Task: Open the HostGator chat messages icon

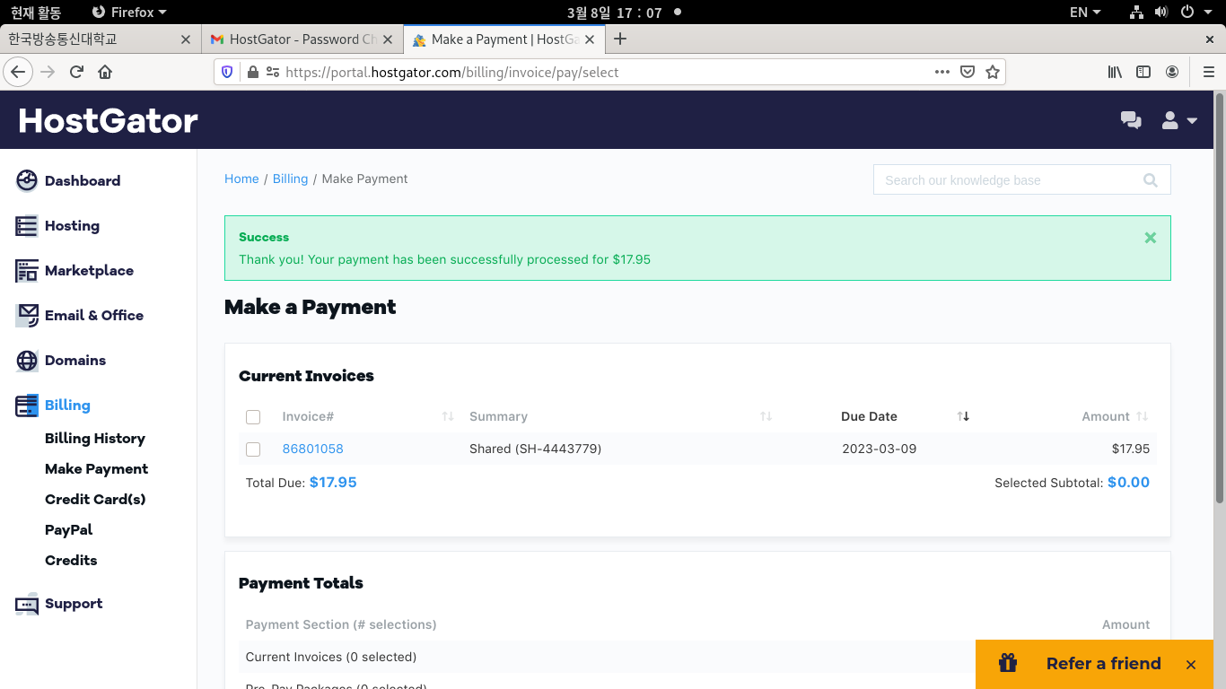Action: (x=1131, y=120)
